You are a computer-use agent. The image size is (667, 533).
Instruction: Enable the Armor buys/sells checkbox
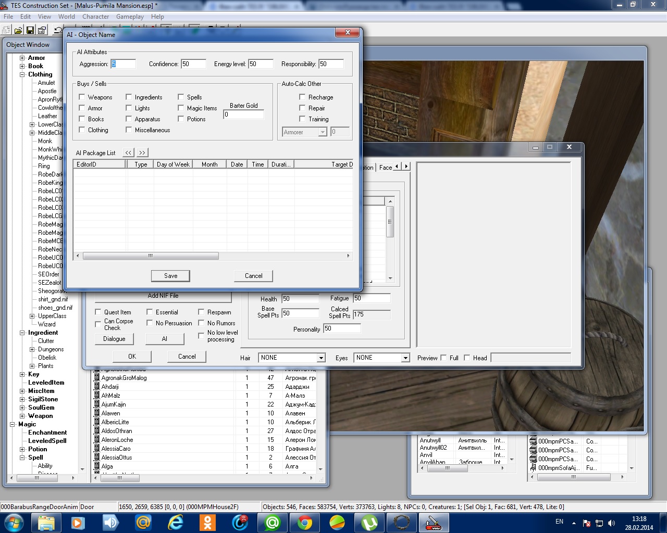pos(82,108)
